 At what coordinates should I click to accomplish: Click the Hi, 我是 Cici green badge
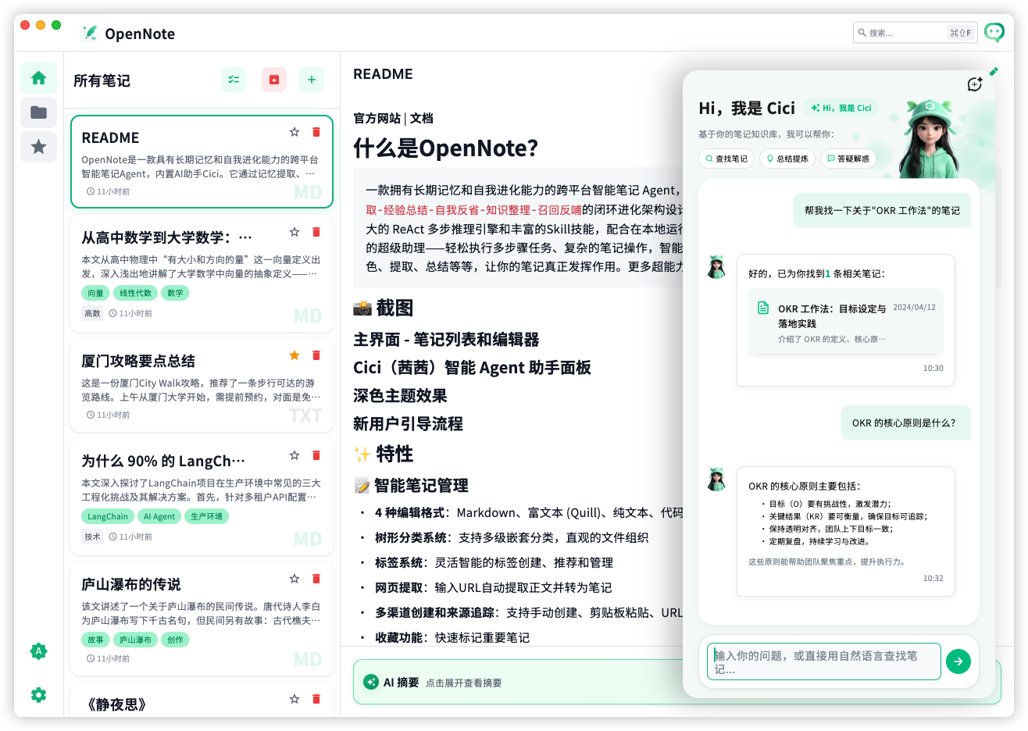tap(841, 108)
